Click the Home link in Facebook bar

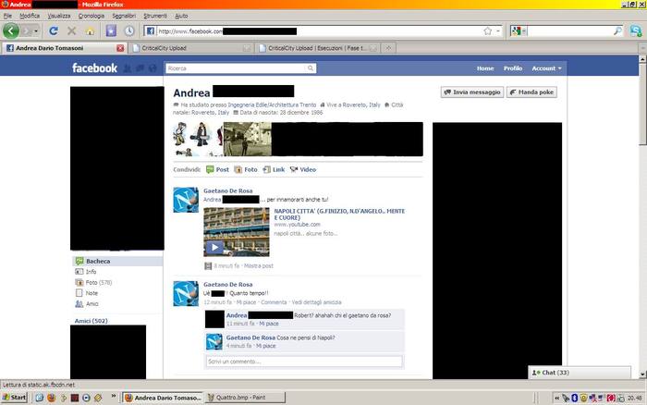coord(485,68)
